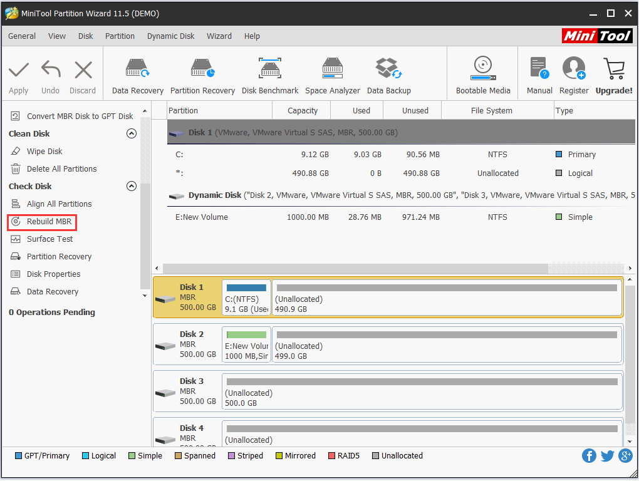Image resolution: width=639 pixels, height=481 pixels.
Task: Select the C: partition row
Action: coord(401,155)
